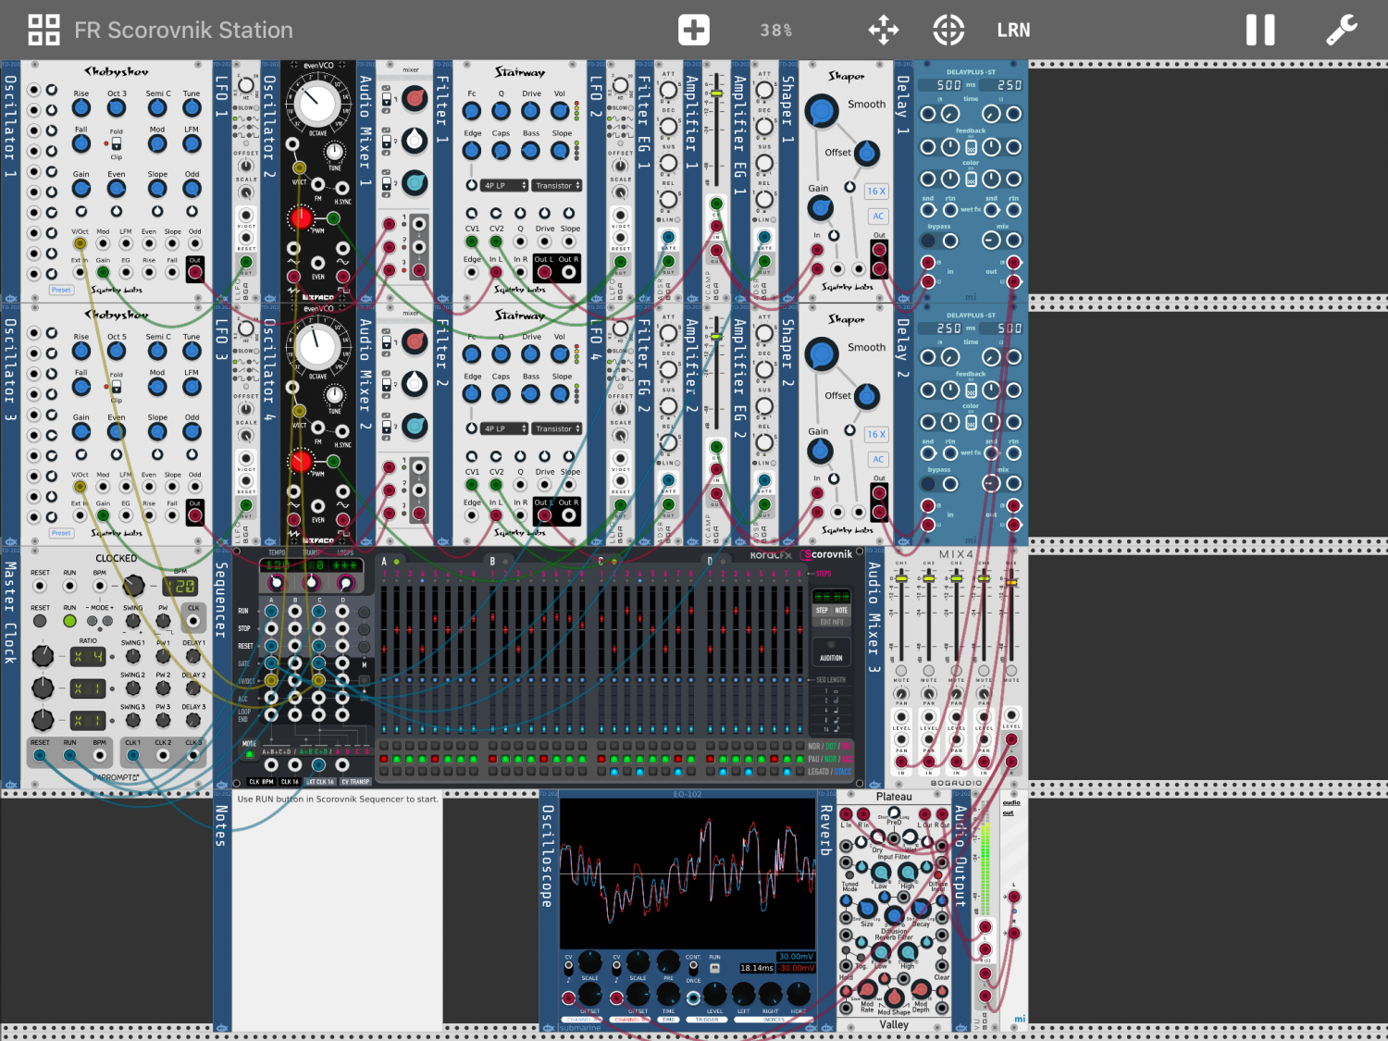Click Preset button on Oscillator 1
1388x1041 pixels.
tap(61, 290)
